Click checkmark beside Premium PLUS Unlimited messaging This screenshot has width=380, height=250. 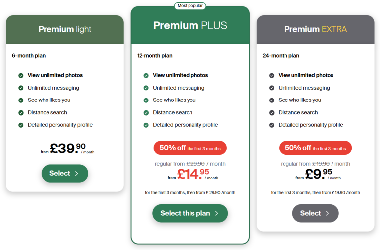tap(146, 88)
